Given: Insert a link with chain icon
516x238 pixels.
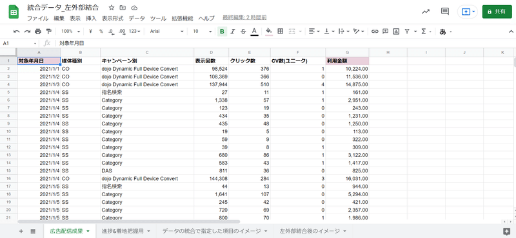Looking at the screenshot, I should (x=375, y=32).
